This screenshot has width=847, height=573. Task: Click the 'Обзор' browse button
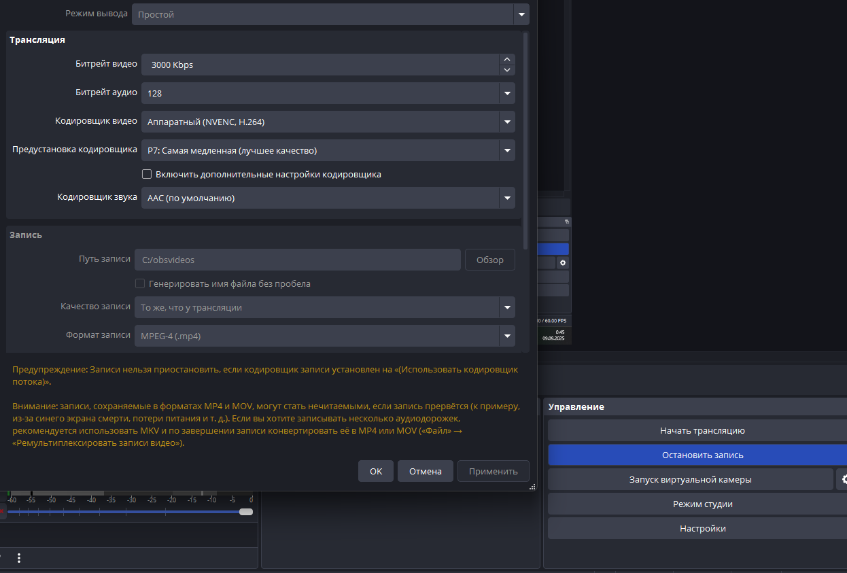tap(490, 260)
